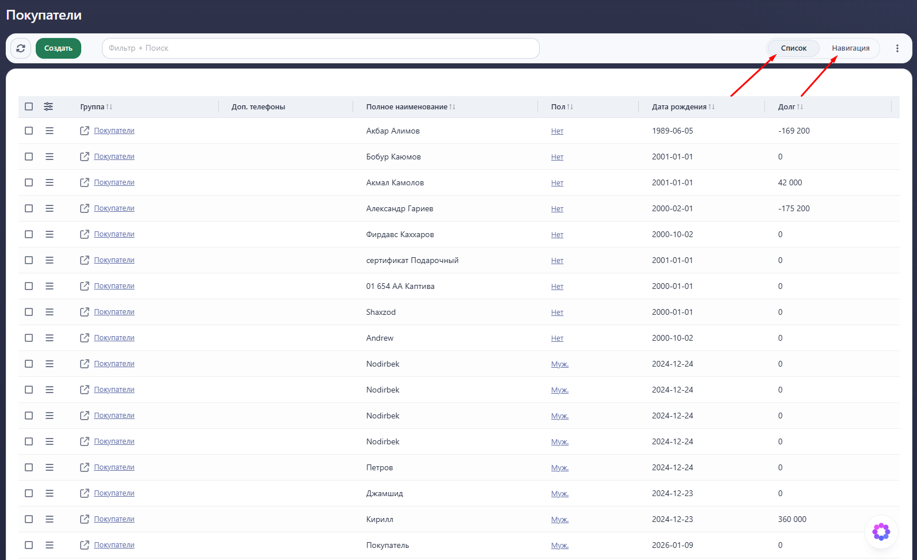Click the Нет gender link for Акбар Алимов

pos(557,131)
